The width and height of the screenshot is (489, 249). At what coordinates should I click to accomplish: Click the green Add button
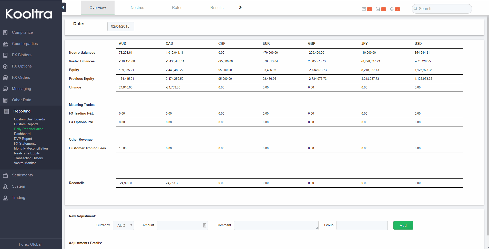[403, 225]
